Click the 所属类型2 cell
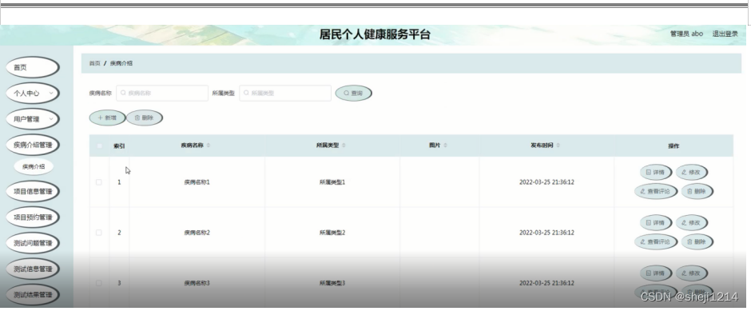Screen dimensions: 751x311 332,233
